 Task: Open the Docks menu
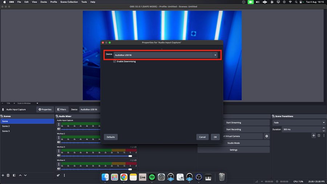point(44,2)
